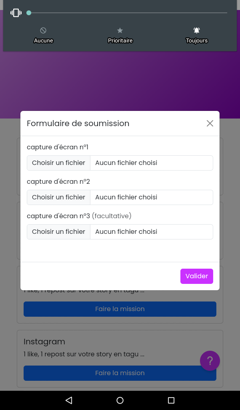
Task: Click the first file name field
Action: [151, 163]
